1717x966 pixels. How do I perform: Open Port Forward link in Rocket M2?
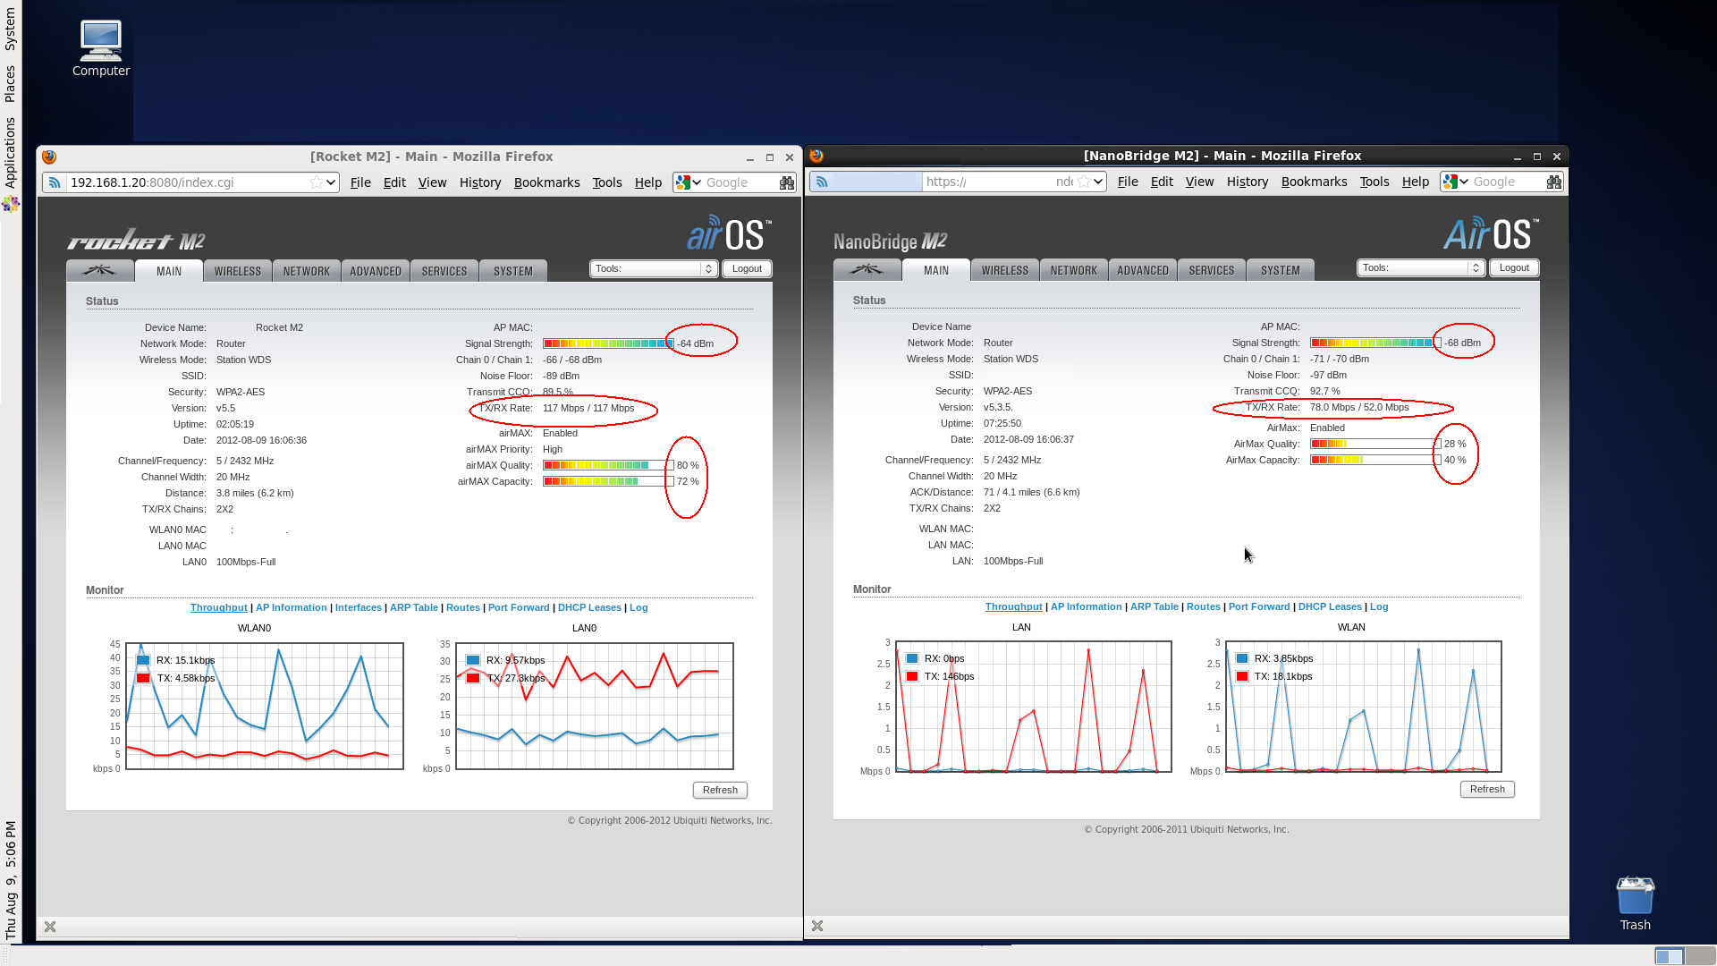[519, 607]
